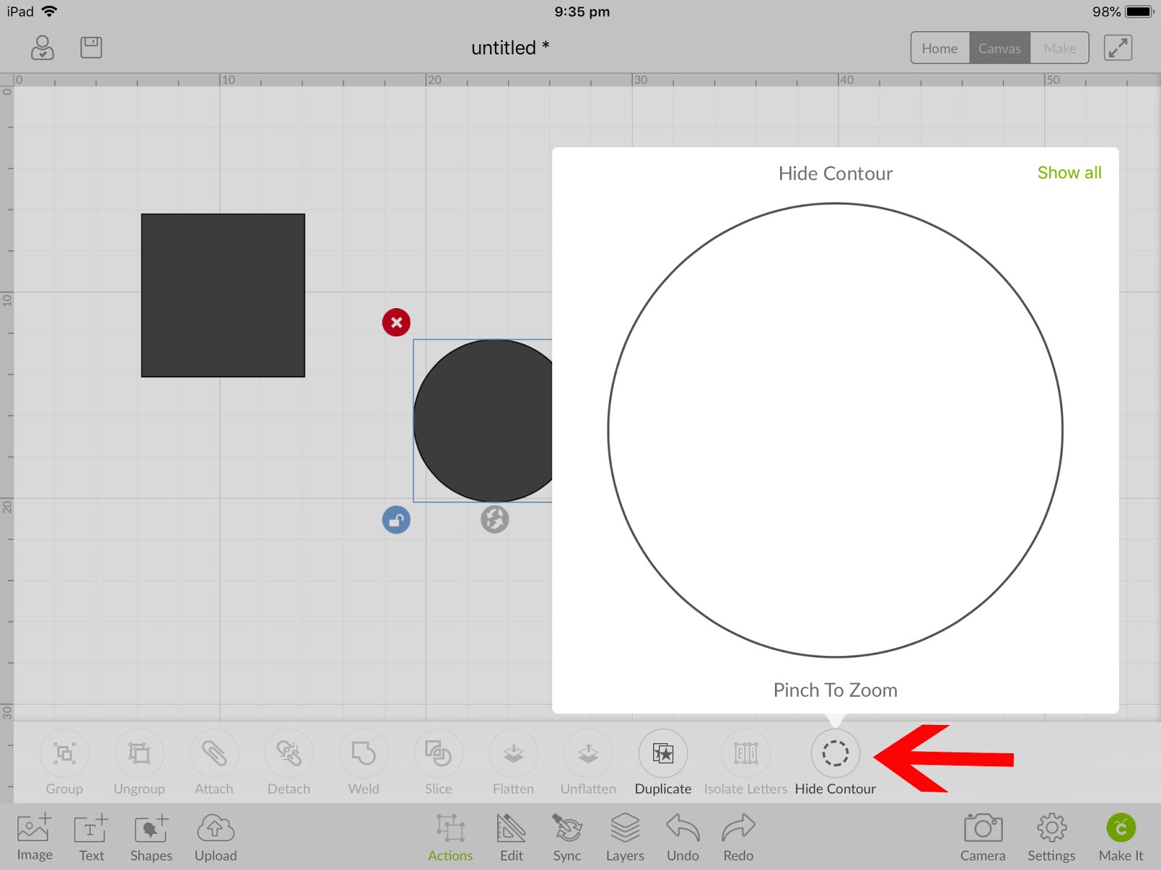Tap Show all in the contour panel
Viewport: 1161px width, 870px height.
(1069, 173)
